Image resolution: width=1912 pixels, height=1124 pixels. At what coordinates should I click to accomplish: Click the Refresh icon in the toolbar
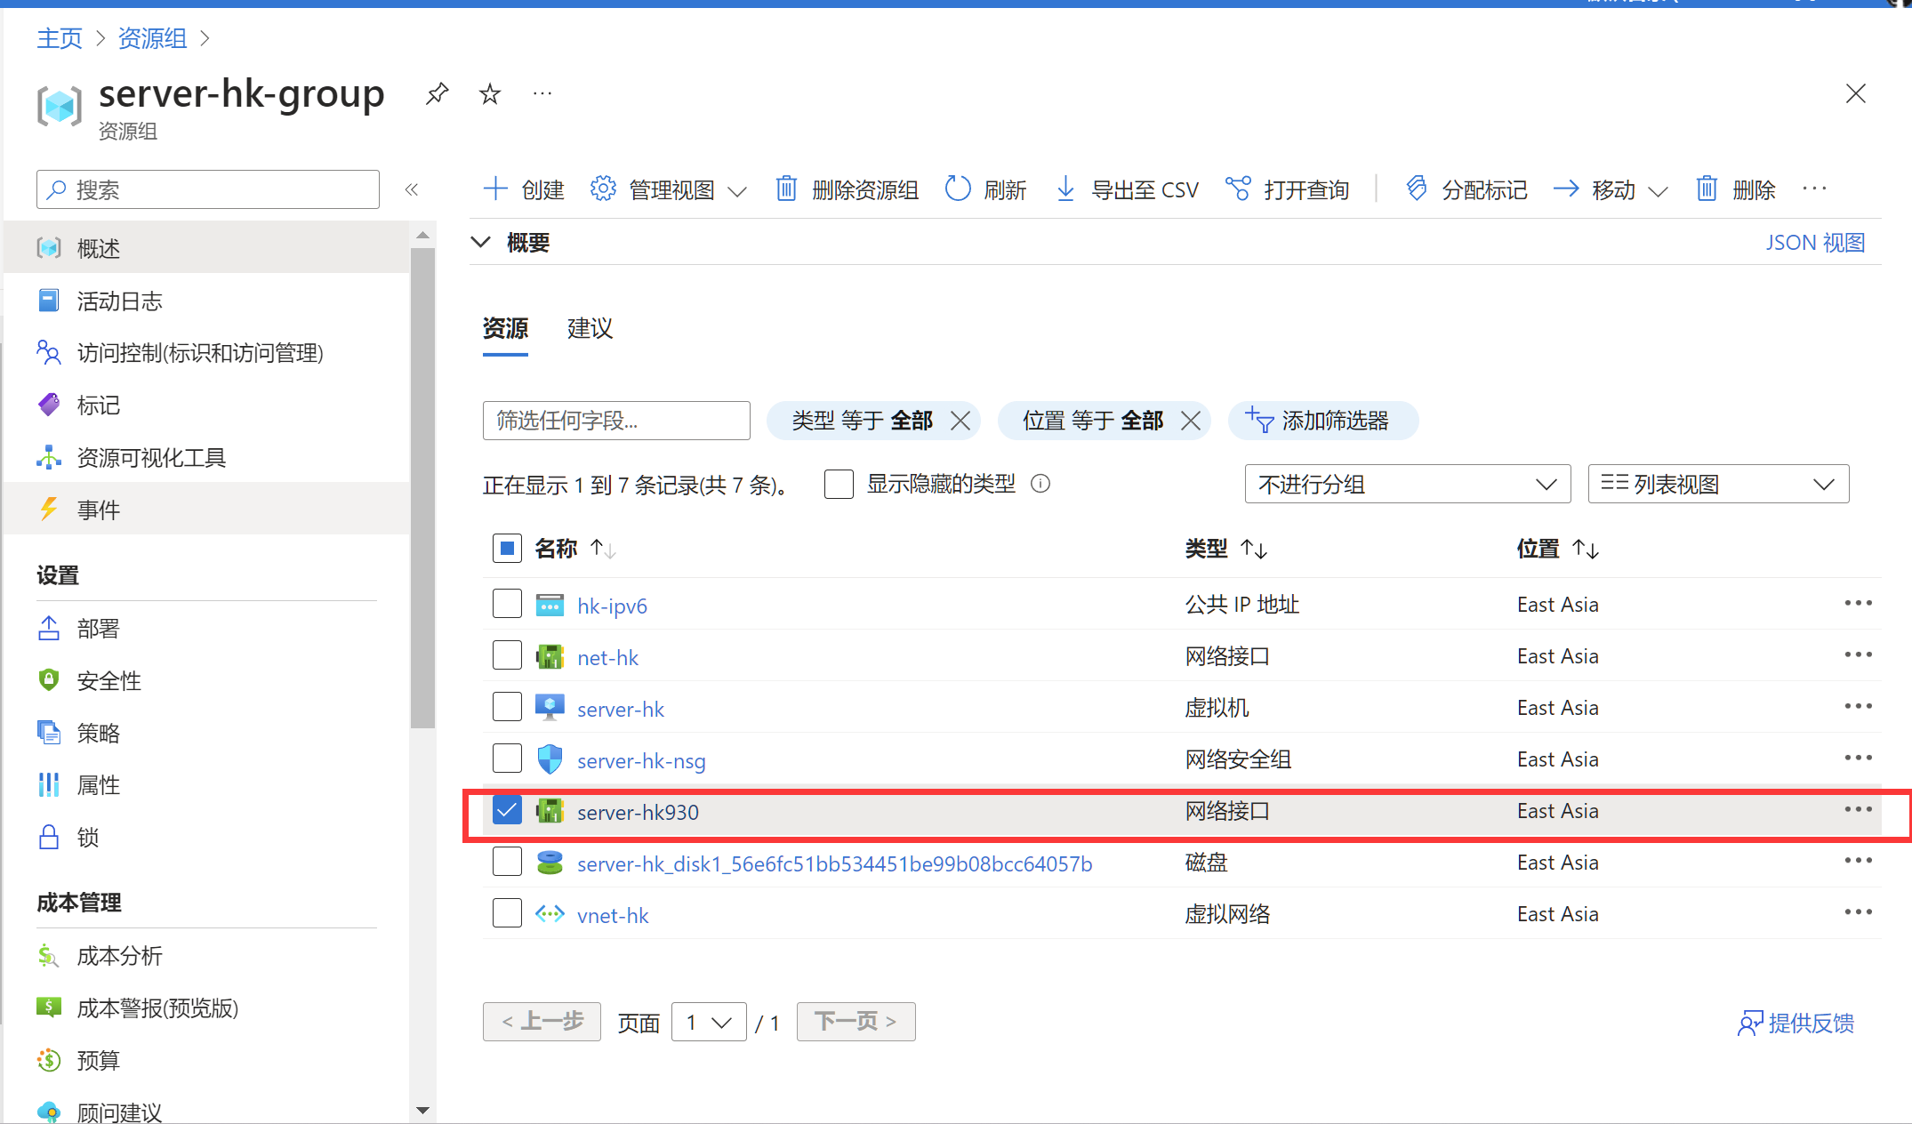point(958,189)
